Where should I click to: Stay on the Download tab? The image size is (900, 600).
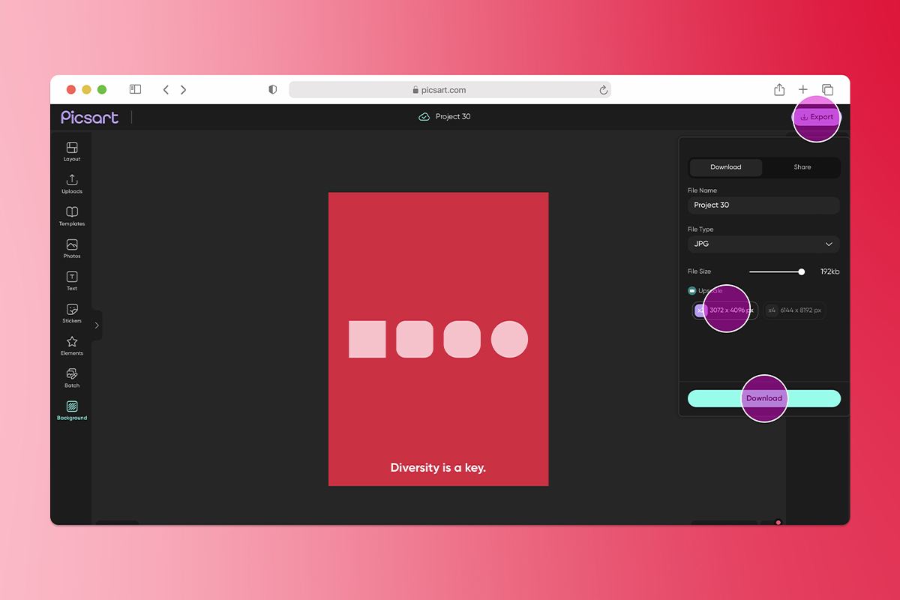coord(725,167)
